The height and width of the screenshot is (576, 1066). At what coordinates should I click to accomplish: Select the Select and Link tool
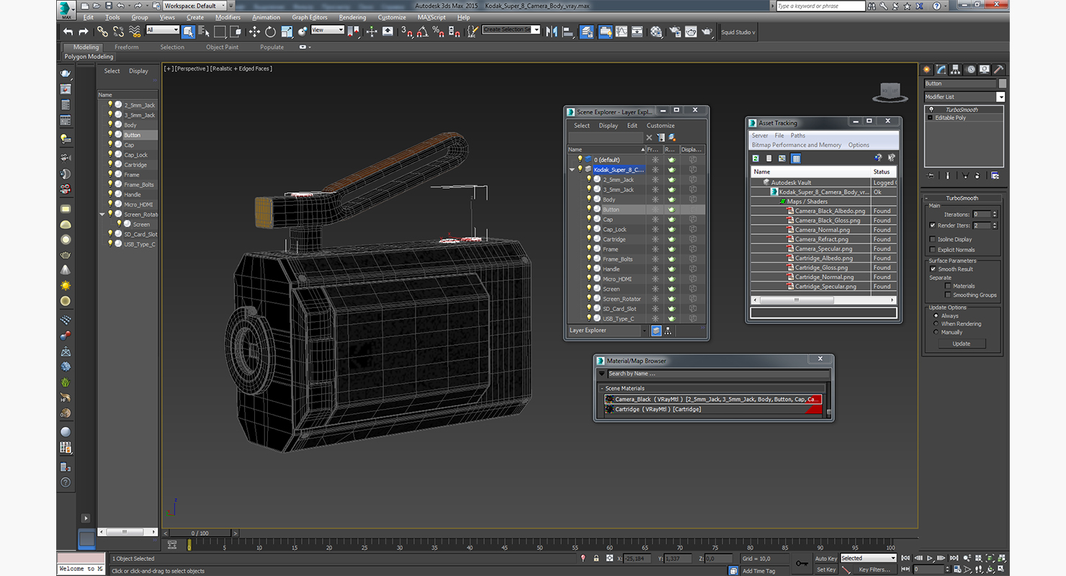103,32
